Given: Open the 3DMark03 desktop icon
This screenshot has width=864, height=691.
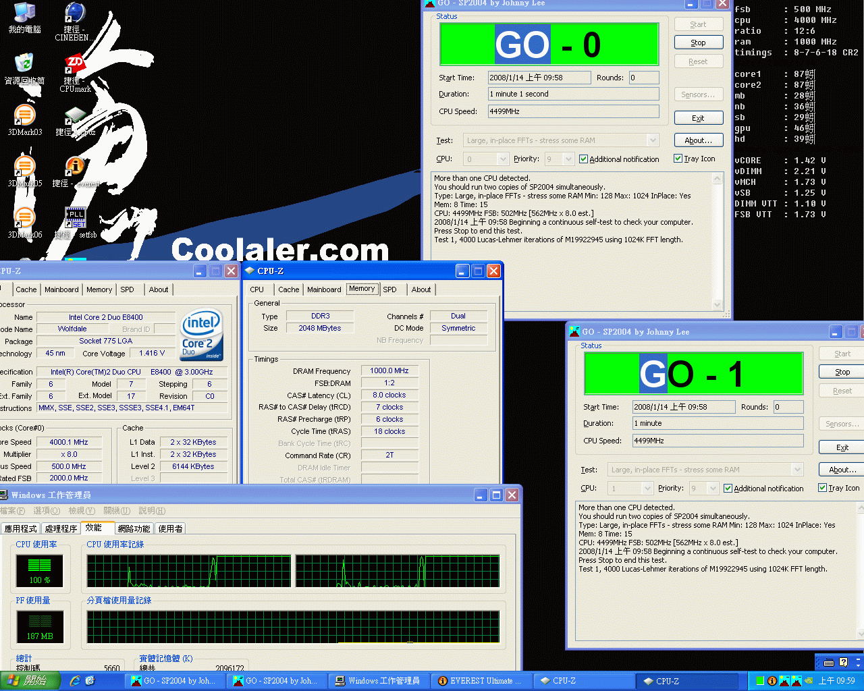Looking at the screenshot, I should click(24, 120).
